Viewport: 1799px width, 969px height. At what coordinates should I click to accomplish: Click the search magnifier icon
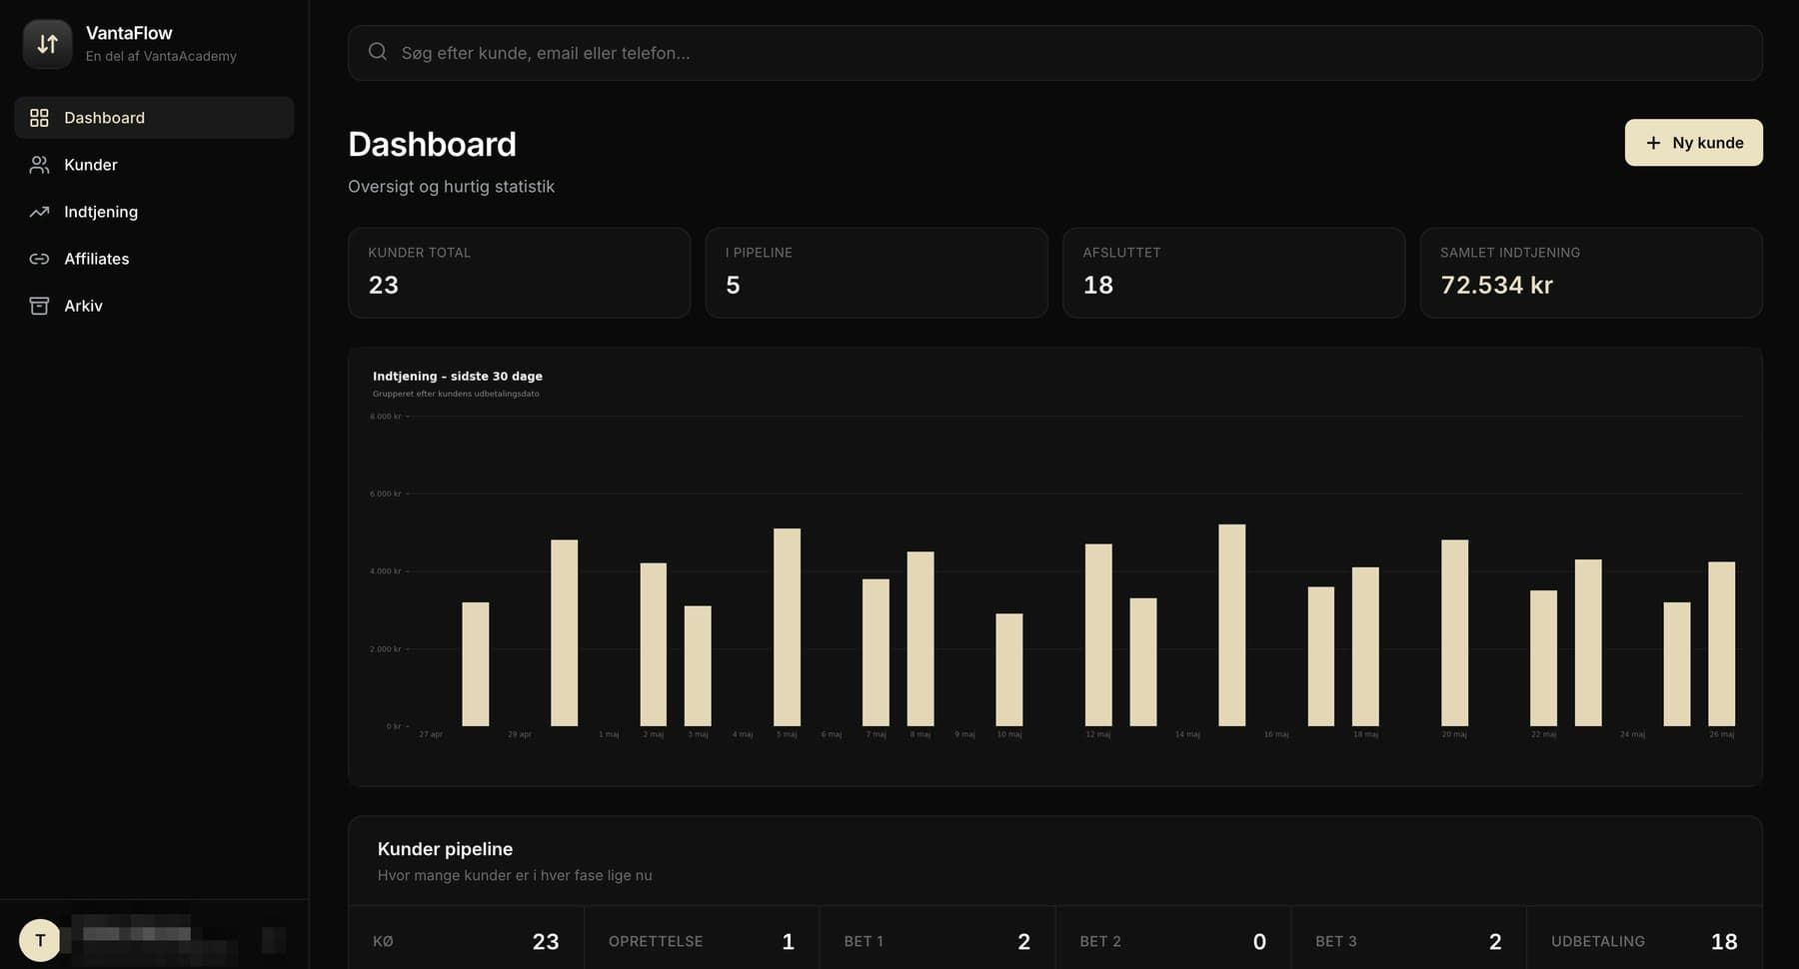pyautogui.click(x=377, y=52)
